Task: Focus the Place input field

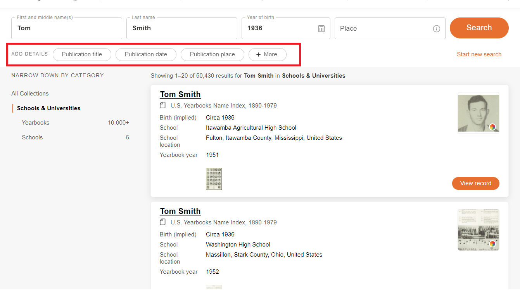Action: coord(390,28)
